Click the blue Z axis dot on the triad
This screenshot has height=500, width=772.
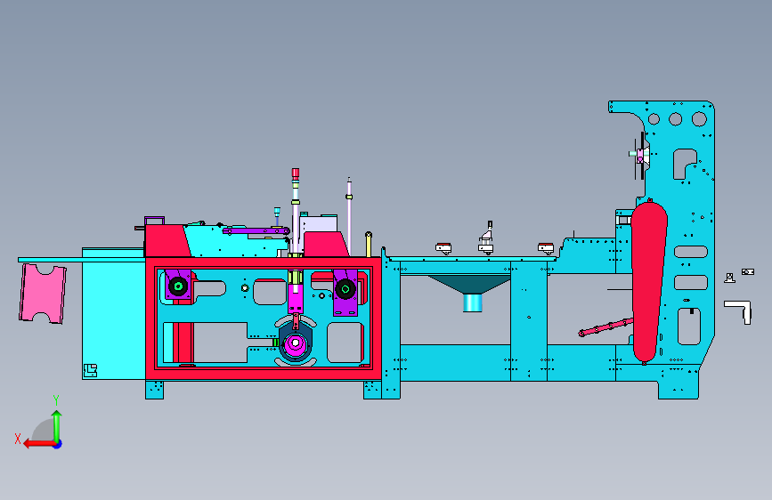click(58, 444)
